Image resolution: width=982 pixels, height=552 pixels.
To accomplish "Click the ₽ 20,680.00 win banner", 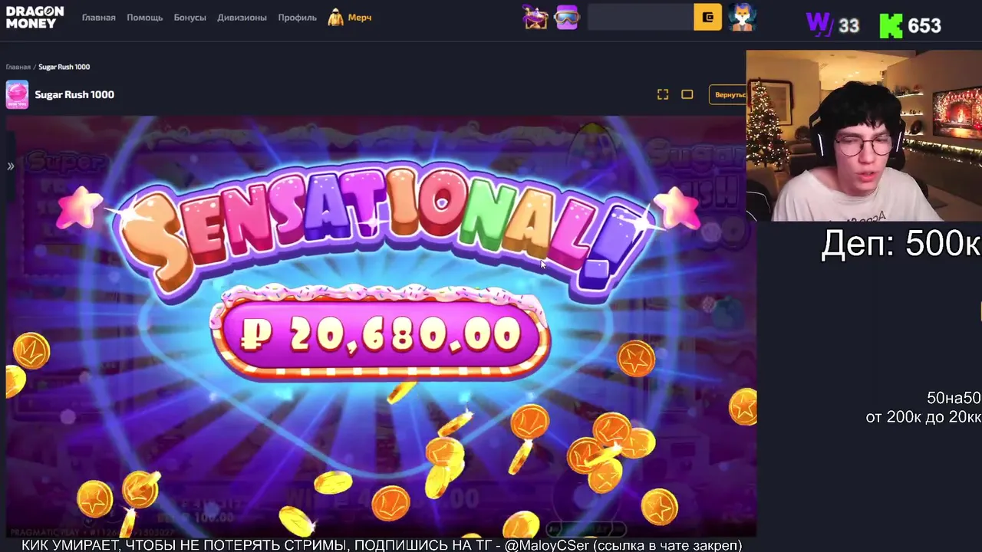I will pos(380,335).
